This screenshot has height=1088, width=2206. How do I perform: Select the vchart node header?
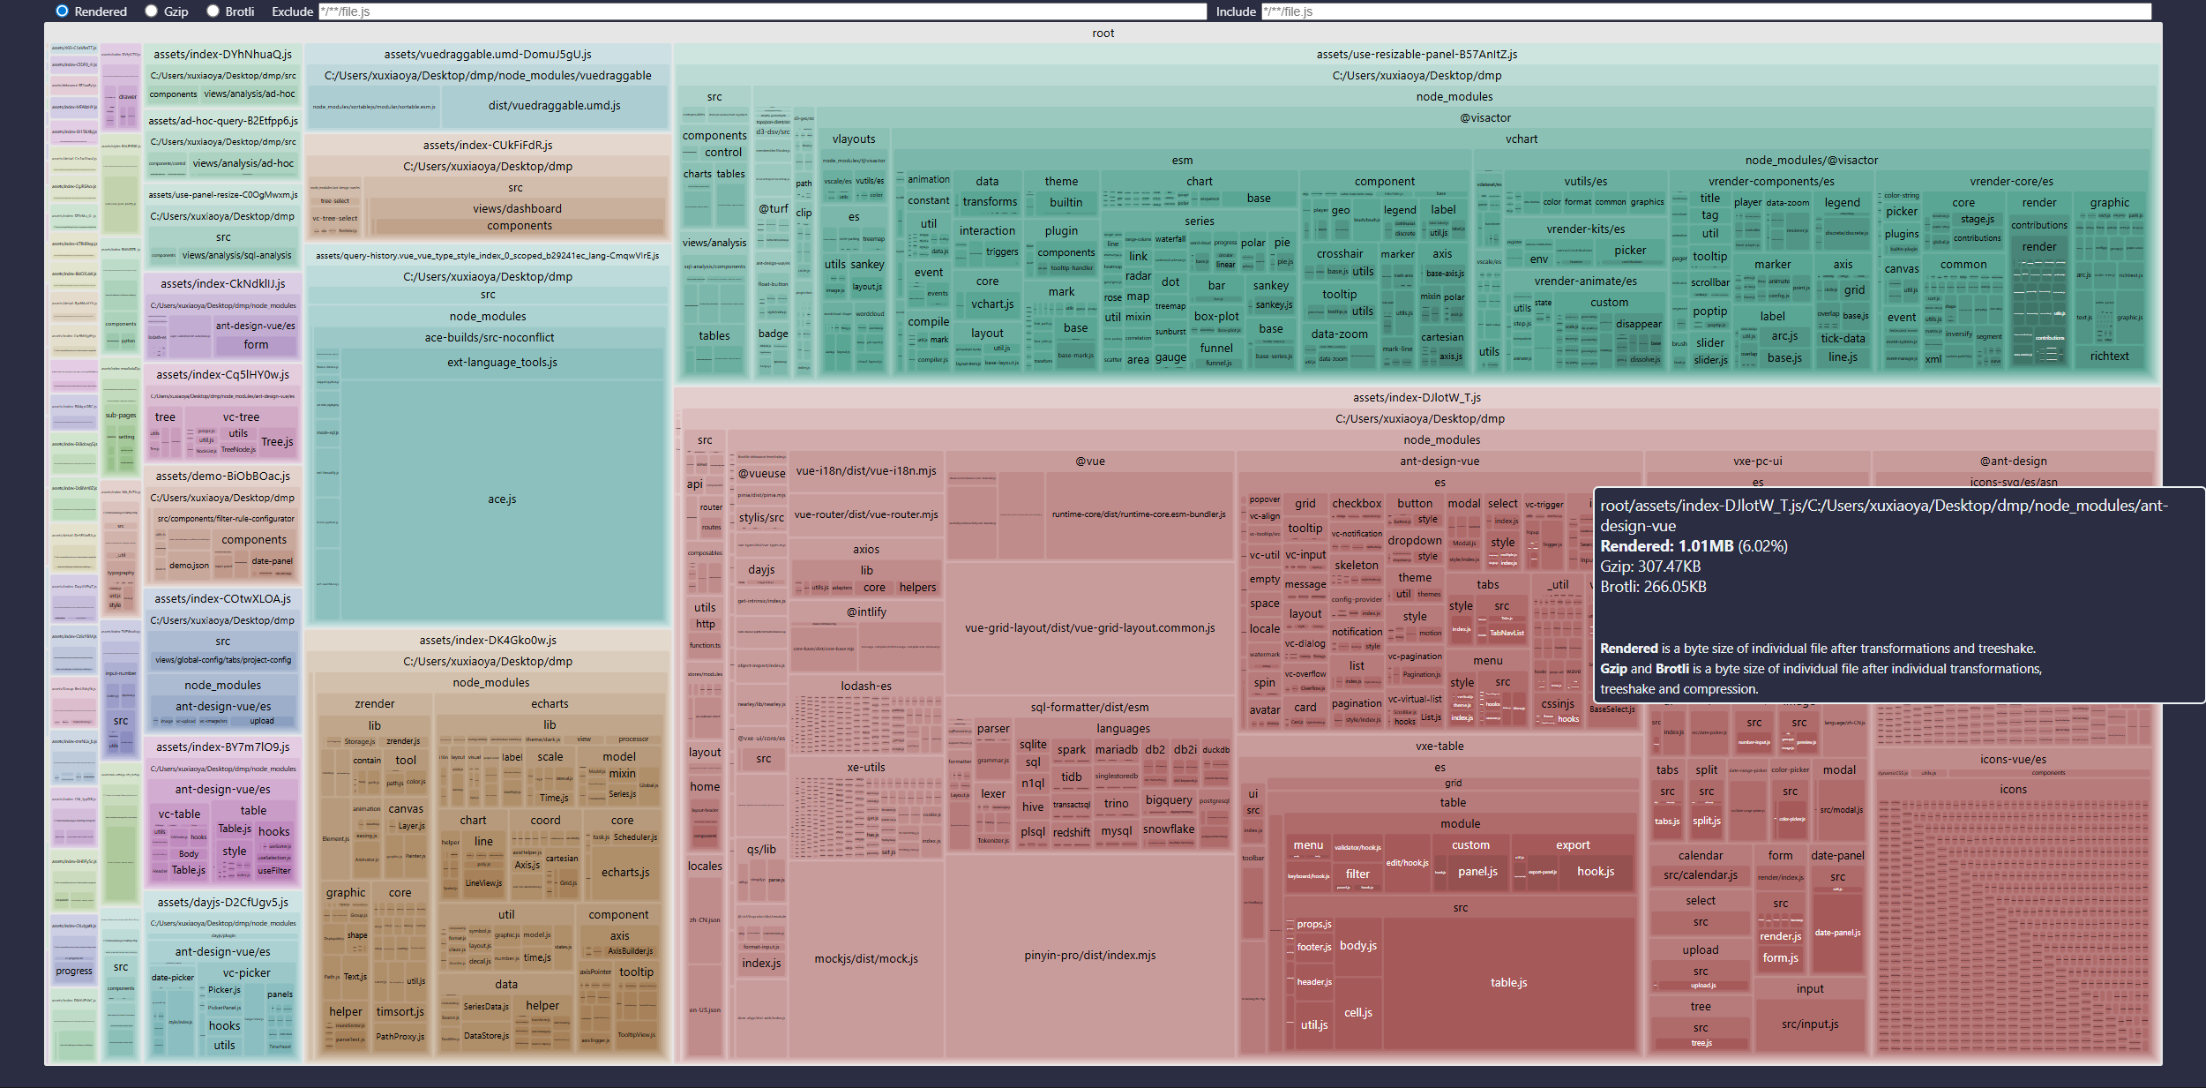coord(1521,139)
